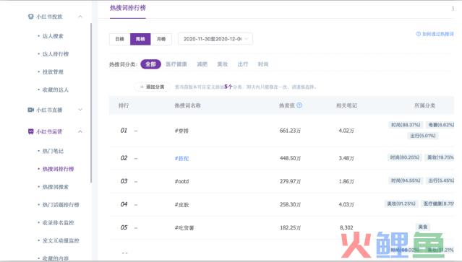Open 发文互动量监控 in the sidebar
The image size is (462, 262).
coord(61,240)
